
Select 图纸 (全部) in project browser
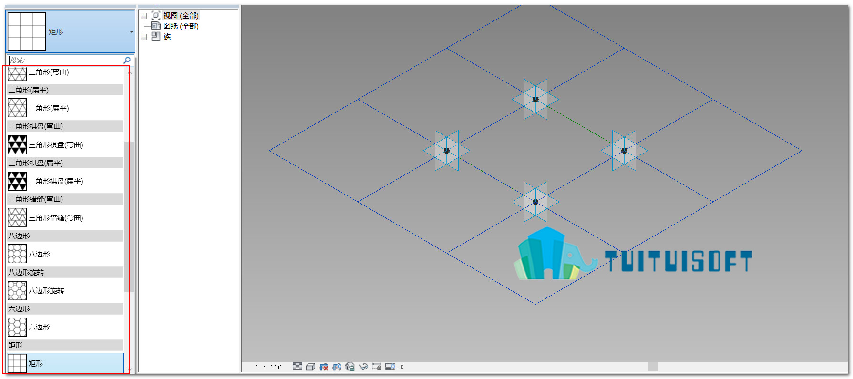pos(181,26)
